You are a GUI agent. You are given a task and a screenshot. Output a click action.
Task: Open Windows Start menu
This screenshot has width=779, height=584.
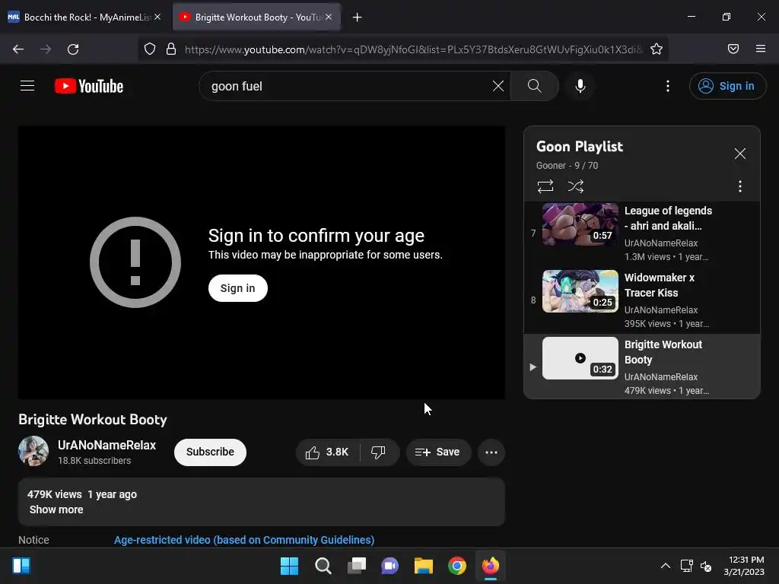pyautogui.click(x=289, y=566)
